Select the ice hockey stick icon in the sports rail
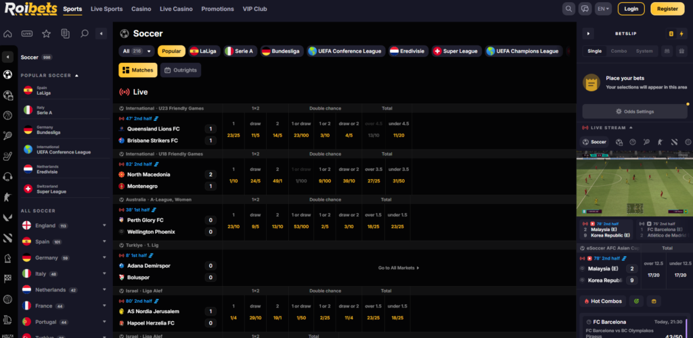Viewport: 693px width, 338px height. click(x=7, y=156)
